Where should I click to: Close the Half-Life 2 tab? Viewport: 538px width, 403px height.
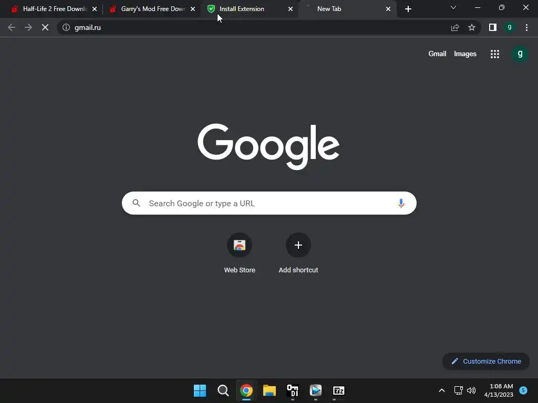tap(95, 9)
